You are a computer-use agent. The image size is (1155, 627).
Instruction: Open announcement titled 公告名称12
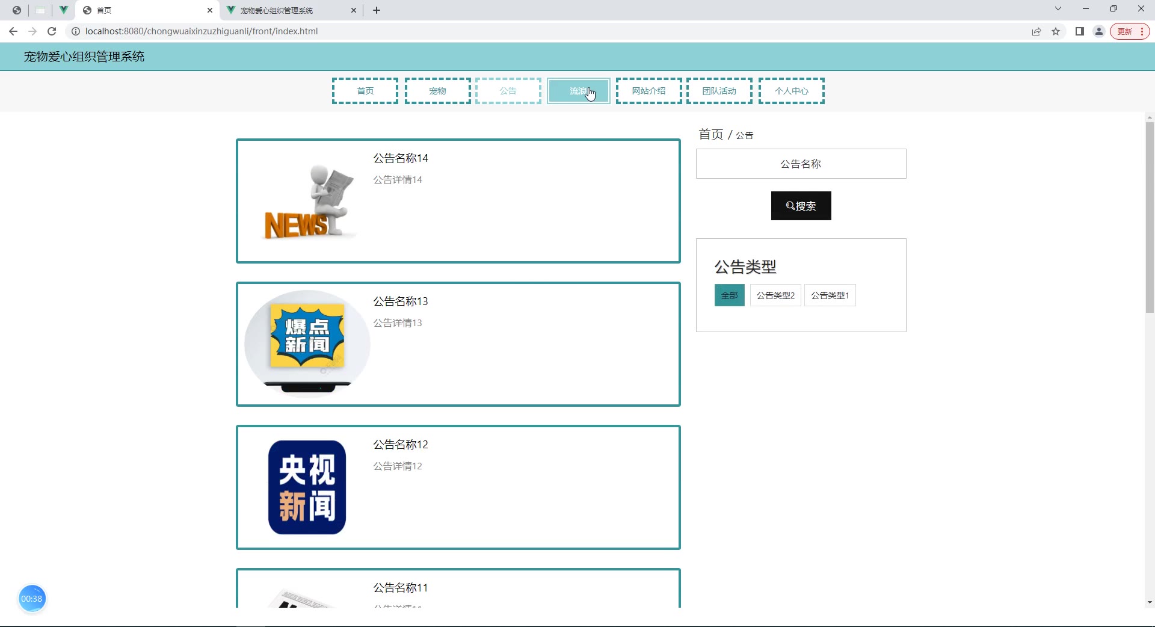click(401, 445)
